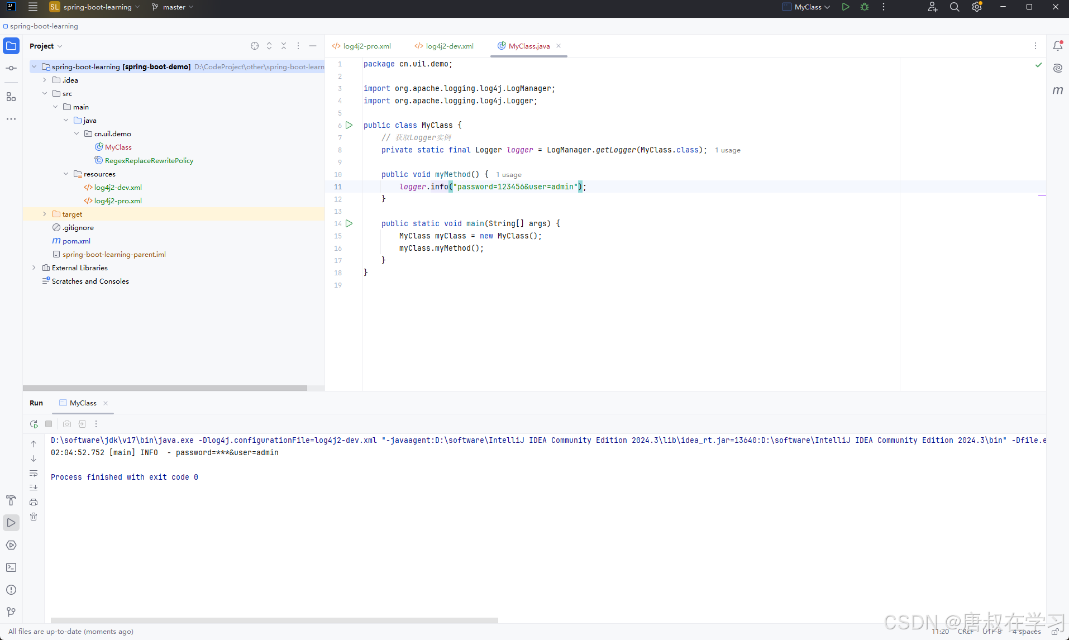Expand all items in Project panel
Screen dimensions: 1069x640
click(x=269, y=46)
